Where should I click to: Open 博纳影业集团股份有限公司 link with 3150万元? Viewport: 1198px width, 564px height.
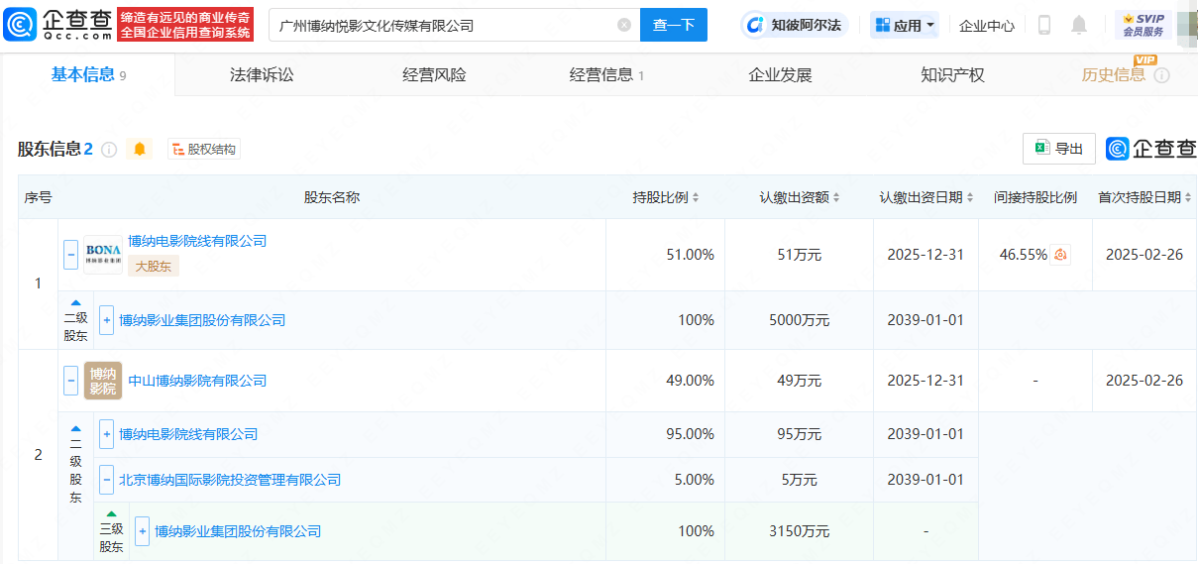point(238,531)
